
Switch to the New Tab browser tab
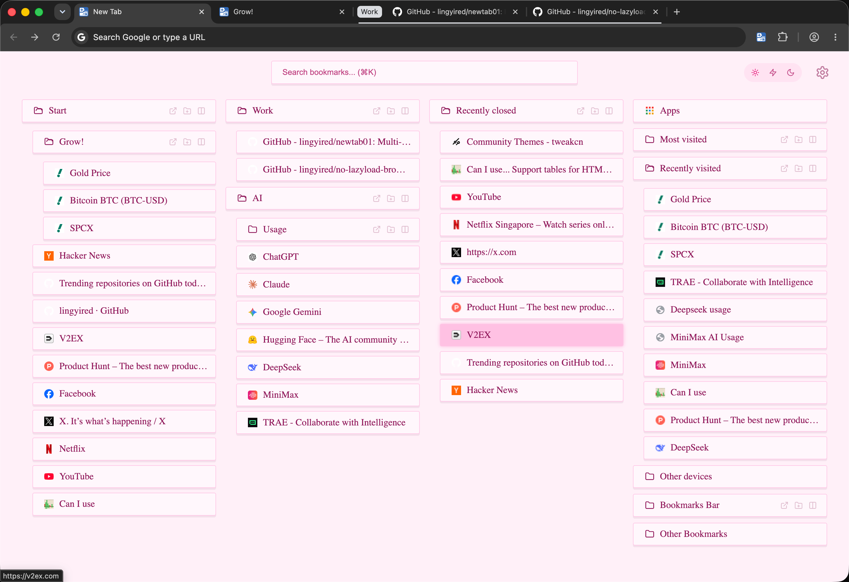pos(142,12)
